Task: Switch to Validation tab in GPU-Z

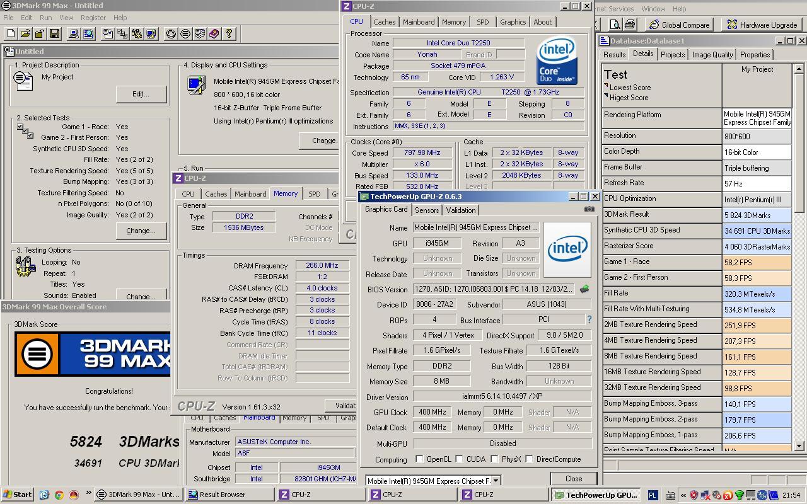Action: pyautogui.click(x=460, y=210)
